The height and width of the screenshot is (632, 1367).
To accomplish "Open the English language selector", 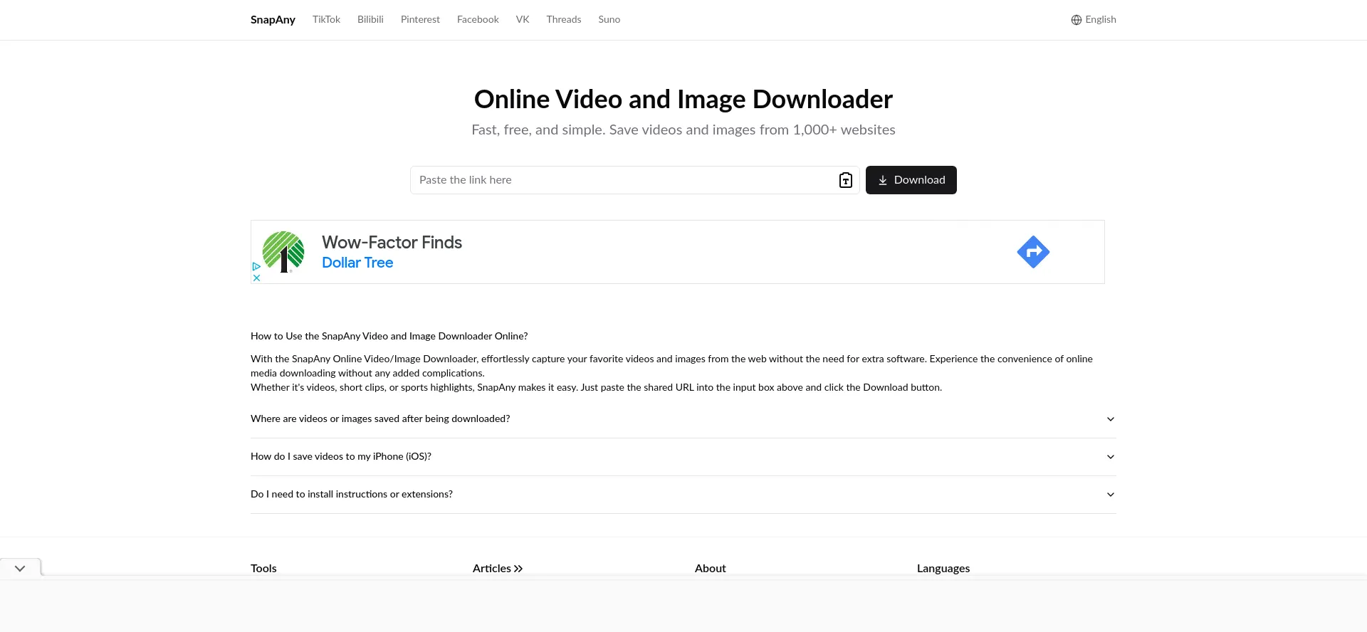I will tap(1094, 20).
